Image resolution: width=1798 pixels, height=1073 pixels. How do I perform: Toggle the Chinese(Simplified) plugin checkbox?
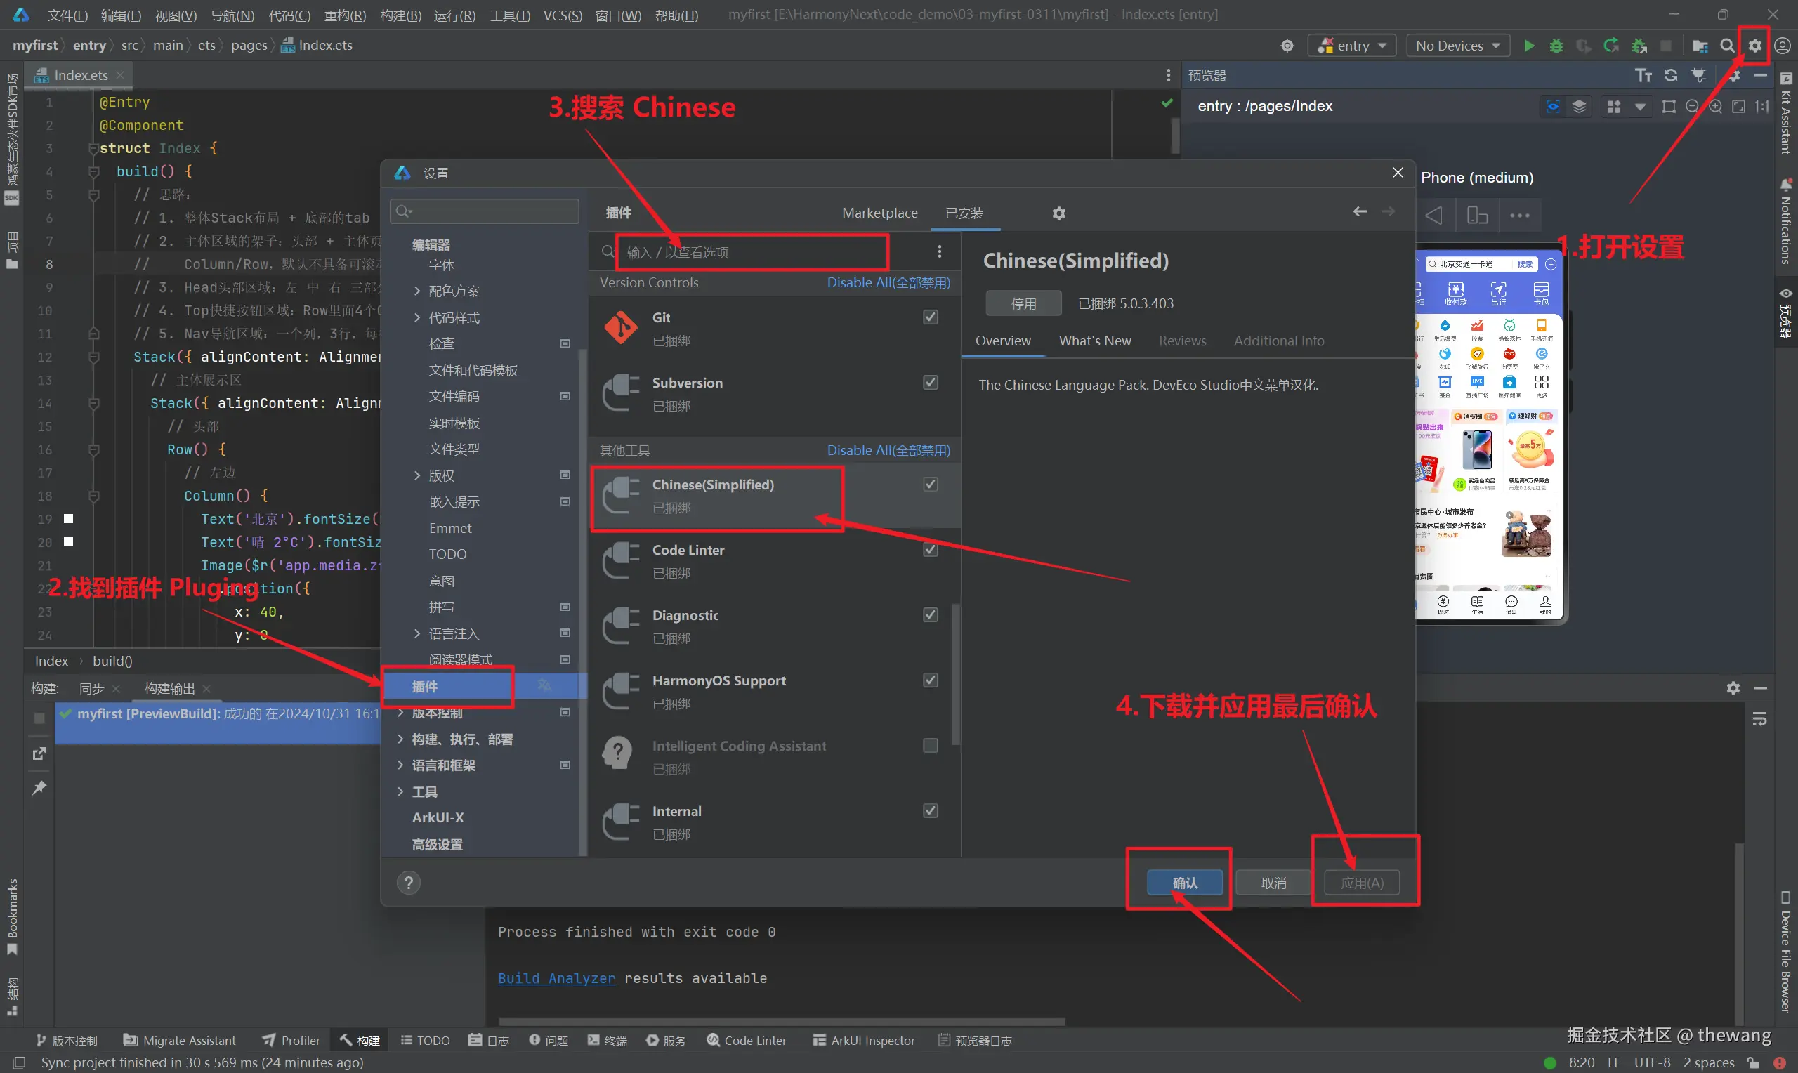pos(931,484)
